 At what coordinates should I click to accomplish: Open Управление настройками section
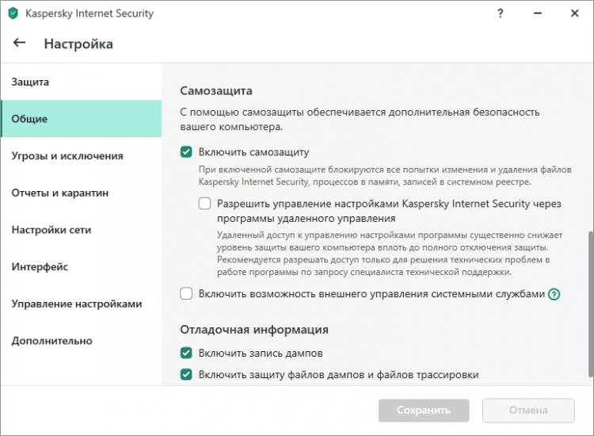coord(77,304)
